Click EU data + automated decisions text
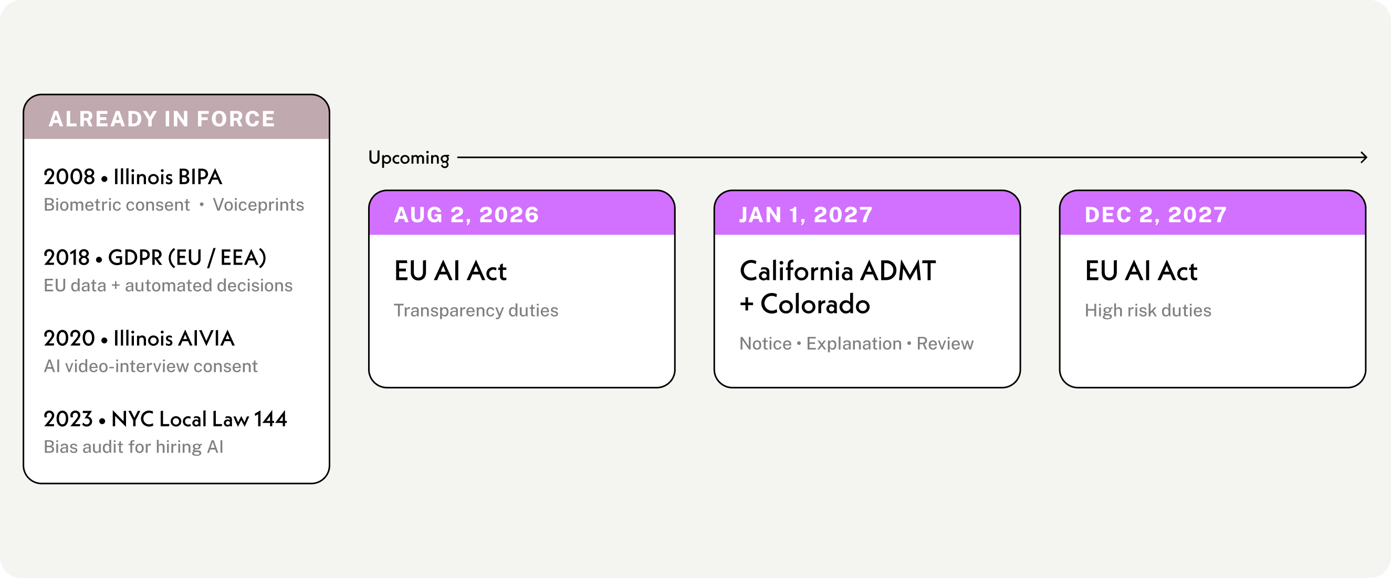Screen dimensions: 1391x578 pos(168,286)
